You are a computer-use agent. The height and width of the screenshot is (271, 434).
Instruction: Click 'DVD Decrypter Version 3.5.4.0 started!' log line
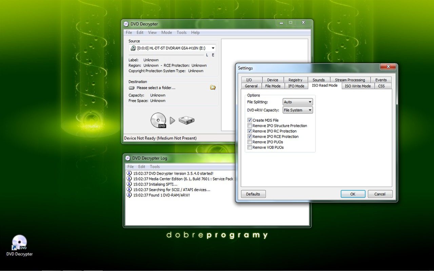(x=173, y=173)
